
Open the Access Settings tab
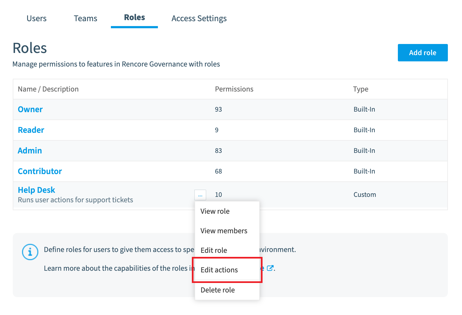[199, 18]
